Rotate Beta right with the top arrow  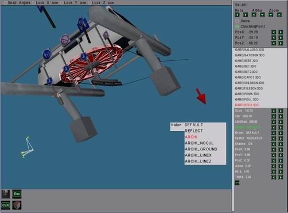[246, 15]
